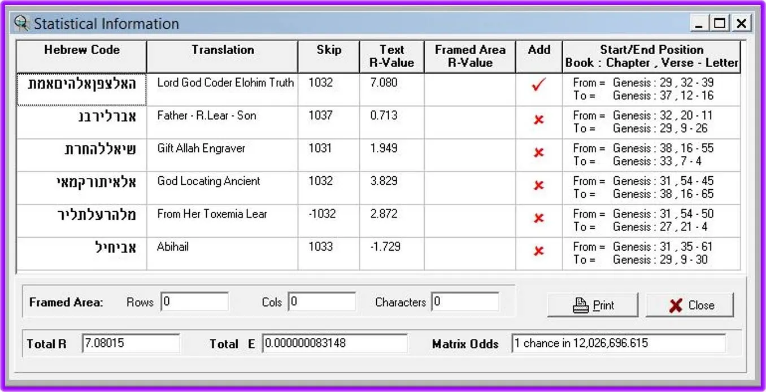Screen dimensions: 766x392
Task: Click the Translation column header
Action: [223, 56]
